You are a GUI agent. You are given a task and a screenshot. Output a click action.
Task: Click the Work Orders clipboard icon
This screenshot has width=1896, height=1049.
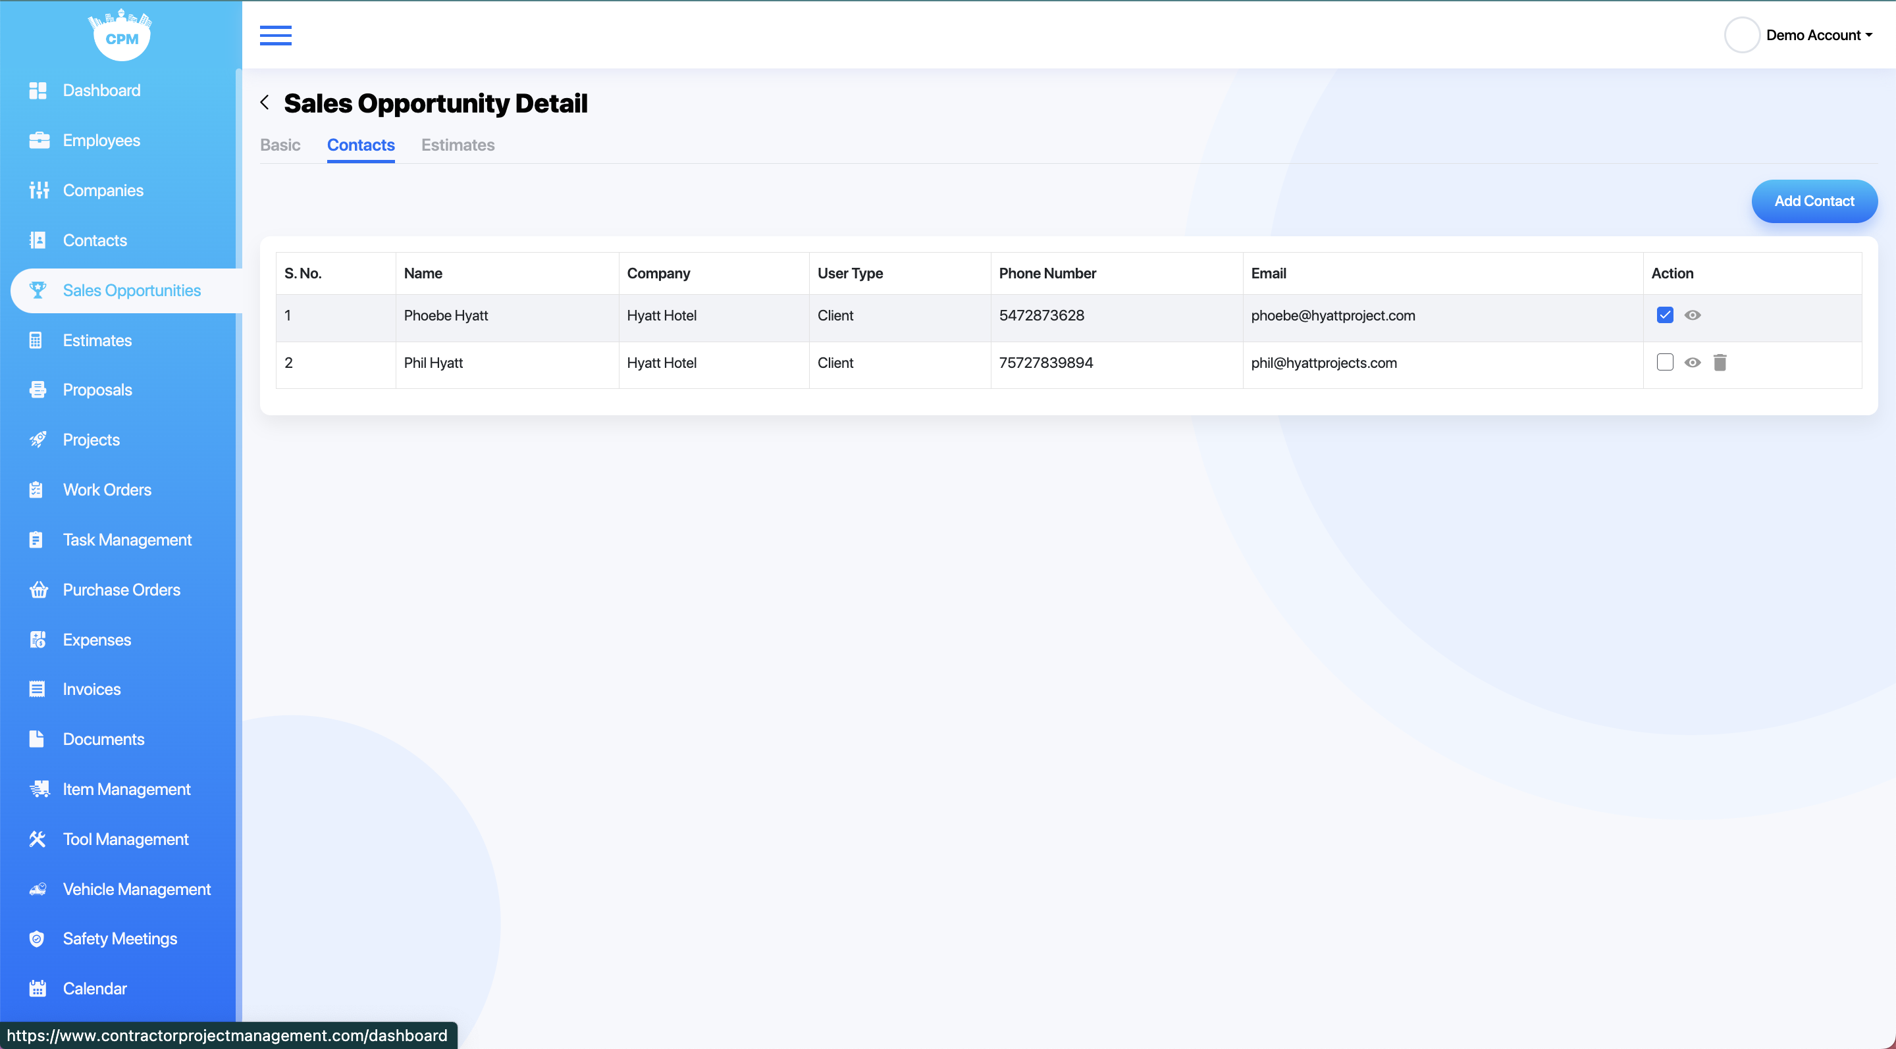point(36,490)
